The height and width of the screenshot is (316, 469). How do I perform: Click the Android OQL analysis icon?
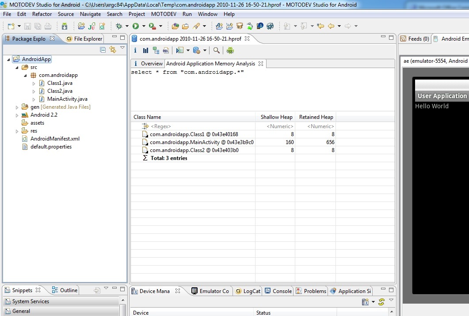tap(230, 50)
